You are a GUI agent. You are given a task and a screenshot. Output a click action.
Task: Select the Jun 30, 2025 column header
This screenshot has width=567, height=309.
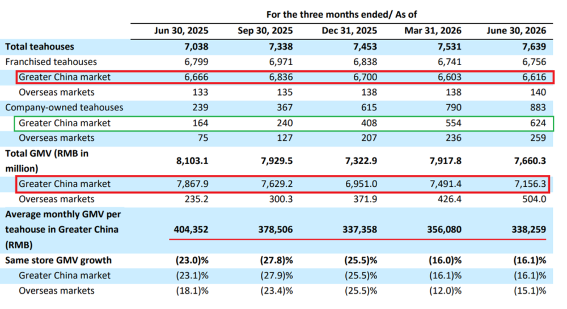[x=181, y=31]
